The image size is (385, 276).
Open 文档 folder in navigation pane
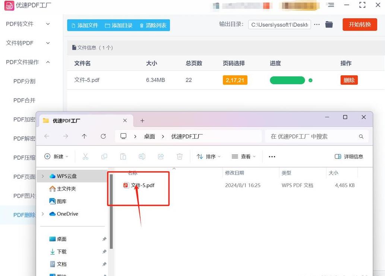click(x=61, y=264)
